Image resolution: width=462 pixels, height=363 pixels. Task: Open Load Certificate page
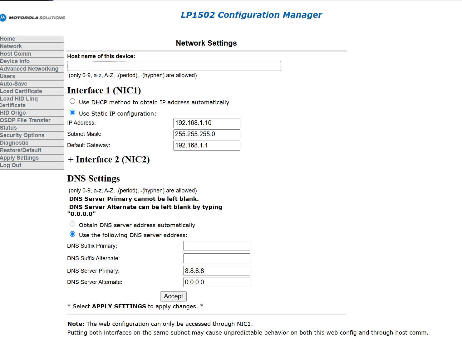[x=21, y=91]
